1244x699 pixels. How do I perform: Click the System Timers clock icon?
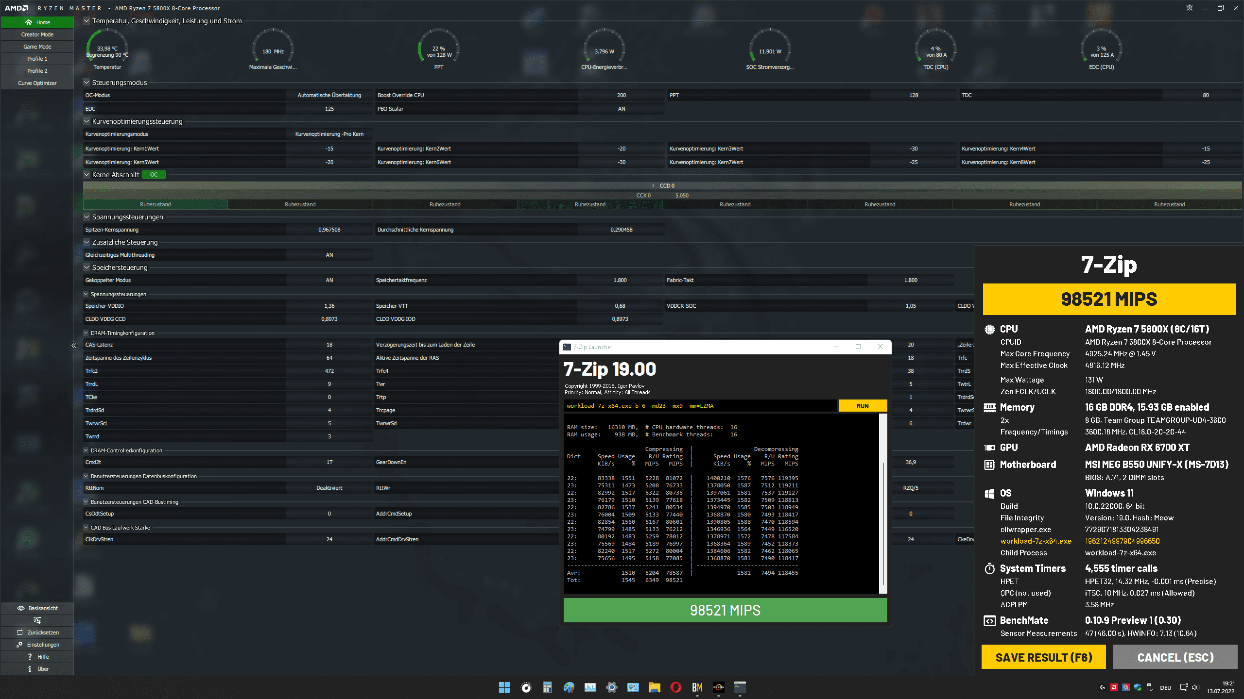point(989,569)
